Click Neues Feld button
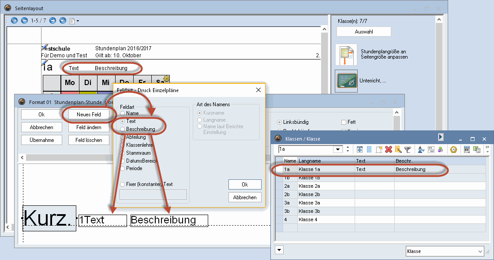The width and height of the screenshot is (494, 260). point(89,115)
